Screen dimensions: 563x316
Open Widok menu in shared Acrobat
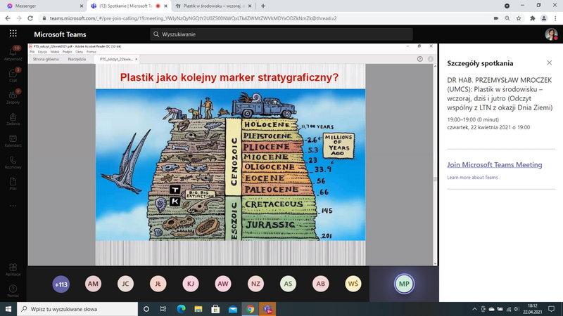click(x=55, y=52)
